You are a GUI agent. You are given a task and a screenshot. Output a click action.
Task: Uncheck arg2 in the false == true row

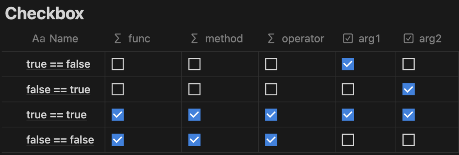click(409, 90)
